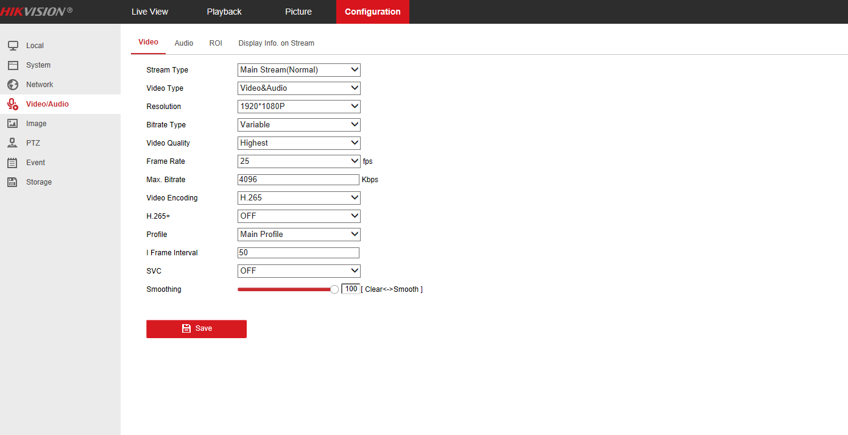Open the H.265+ OFF dropdown
Viewport: 848px width, 435px height.
click(299, 216)
